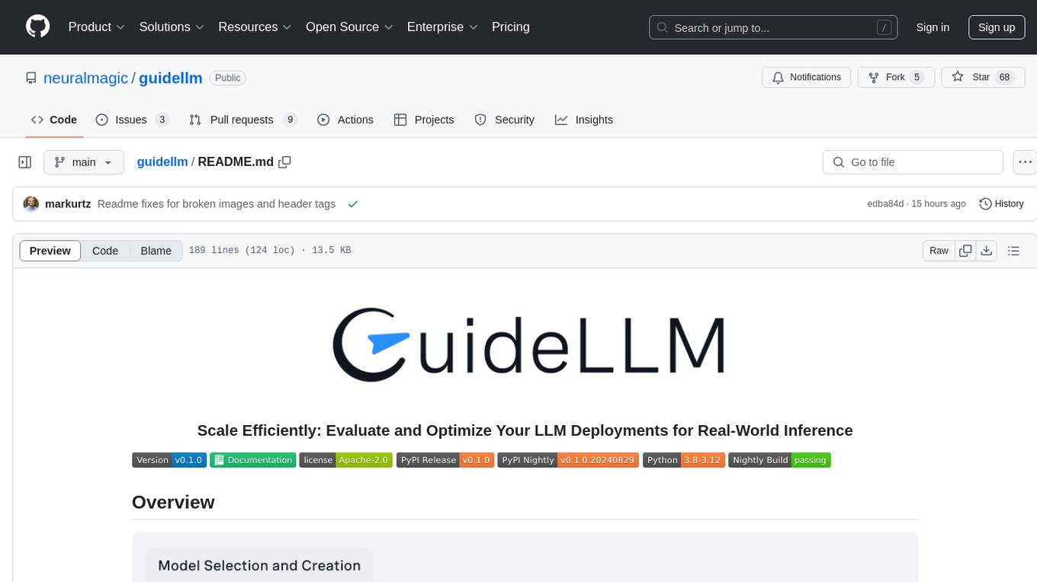Click the Public visibility label
Screen dimensions: 1037x582
coord(227,78)
